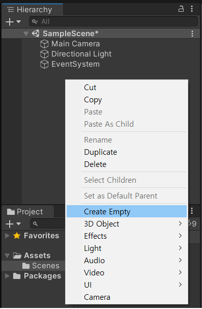This screenshot has width=202, height=309.
Task: Click the Hierarchy search magnifier icon
Action: coord(35,21)
